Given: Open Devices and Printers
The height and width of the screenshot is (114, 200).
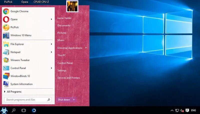Looking at the screenshot, I should (68, 78).
